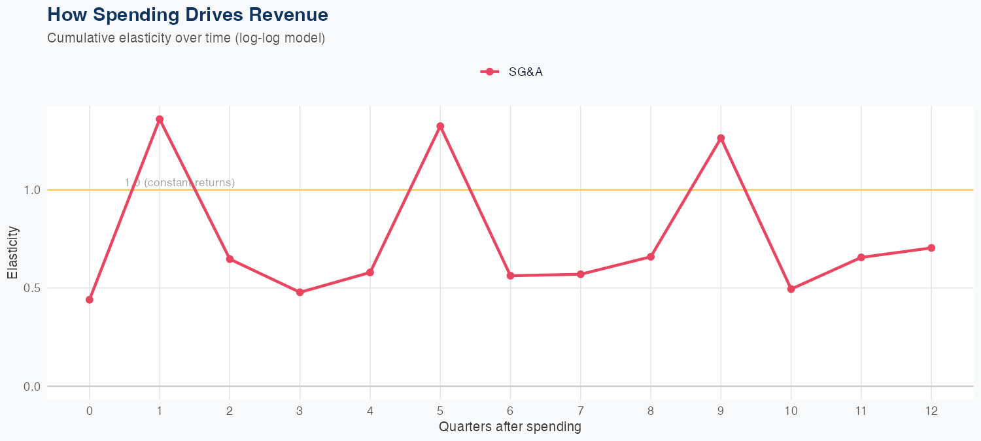The image size is (981, 441).
Task: Click the data point at quarter 2
Action: click(x=230, y=259)
